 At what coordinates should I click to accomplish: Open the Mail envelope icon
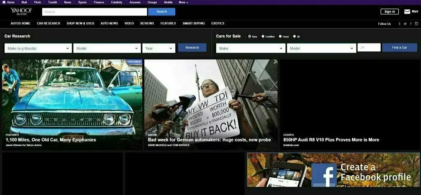(x=407, y=12)
